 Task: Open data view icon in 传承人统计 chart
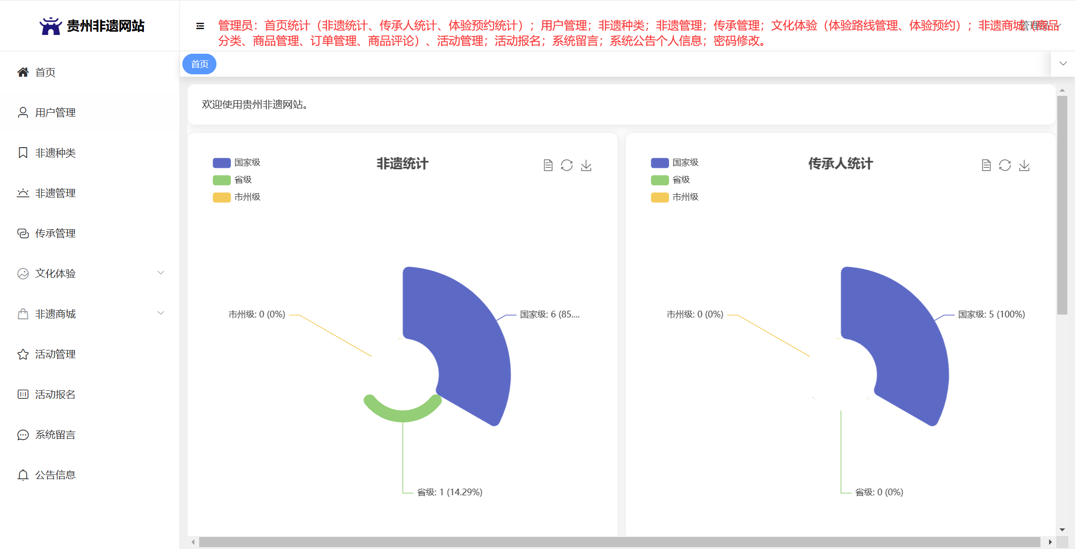coord(986,165)
